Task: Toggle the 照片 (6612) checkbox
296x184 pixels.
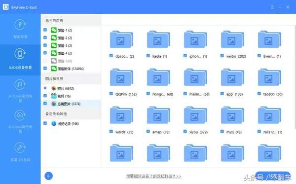Action: (x=45, y=88)
